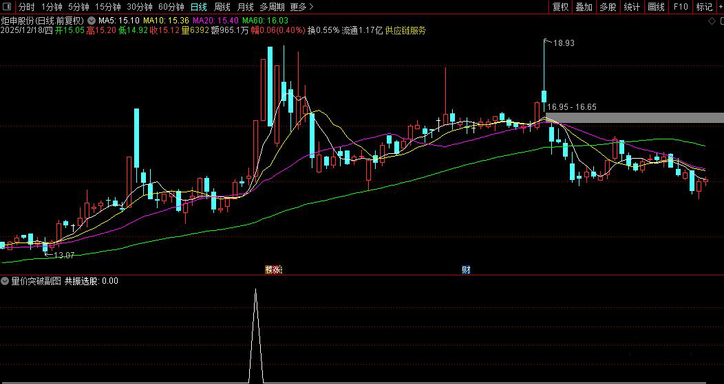Image resolution: width=724 pixels, height=384 pixels.
Task: Click the square icon beside the diamond
Action: coord(721,21)
